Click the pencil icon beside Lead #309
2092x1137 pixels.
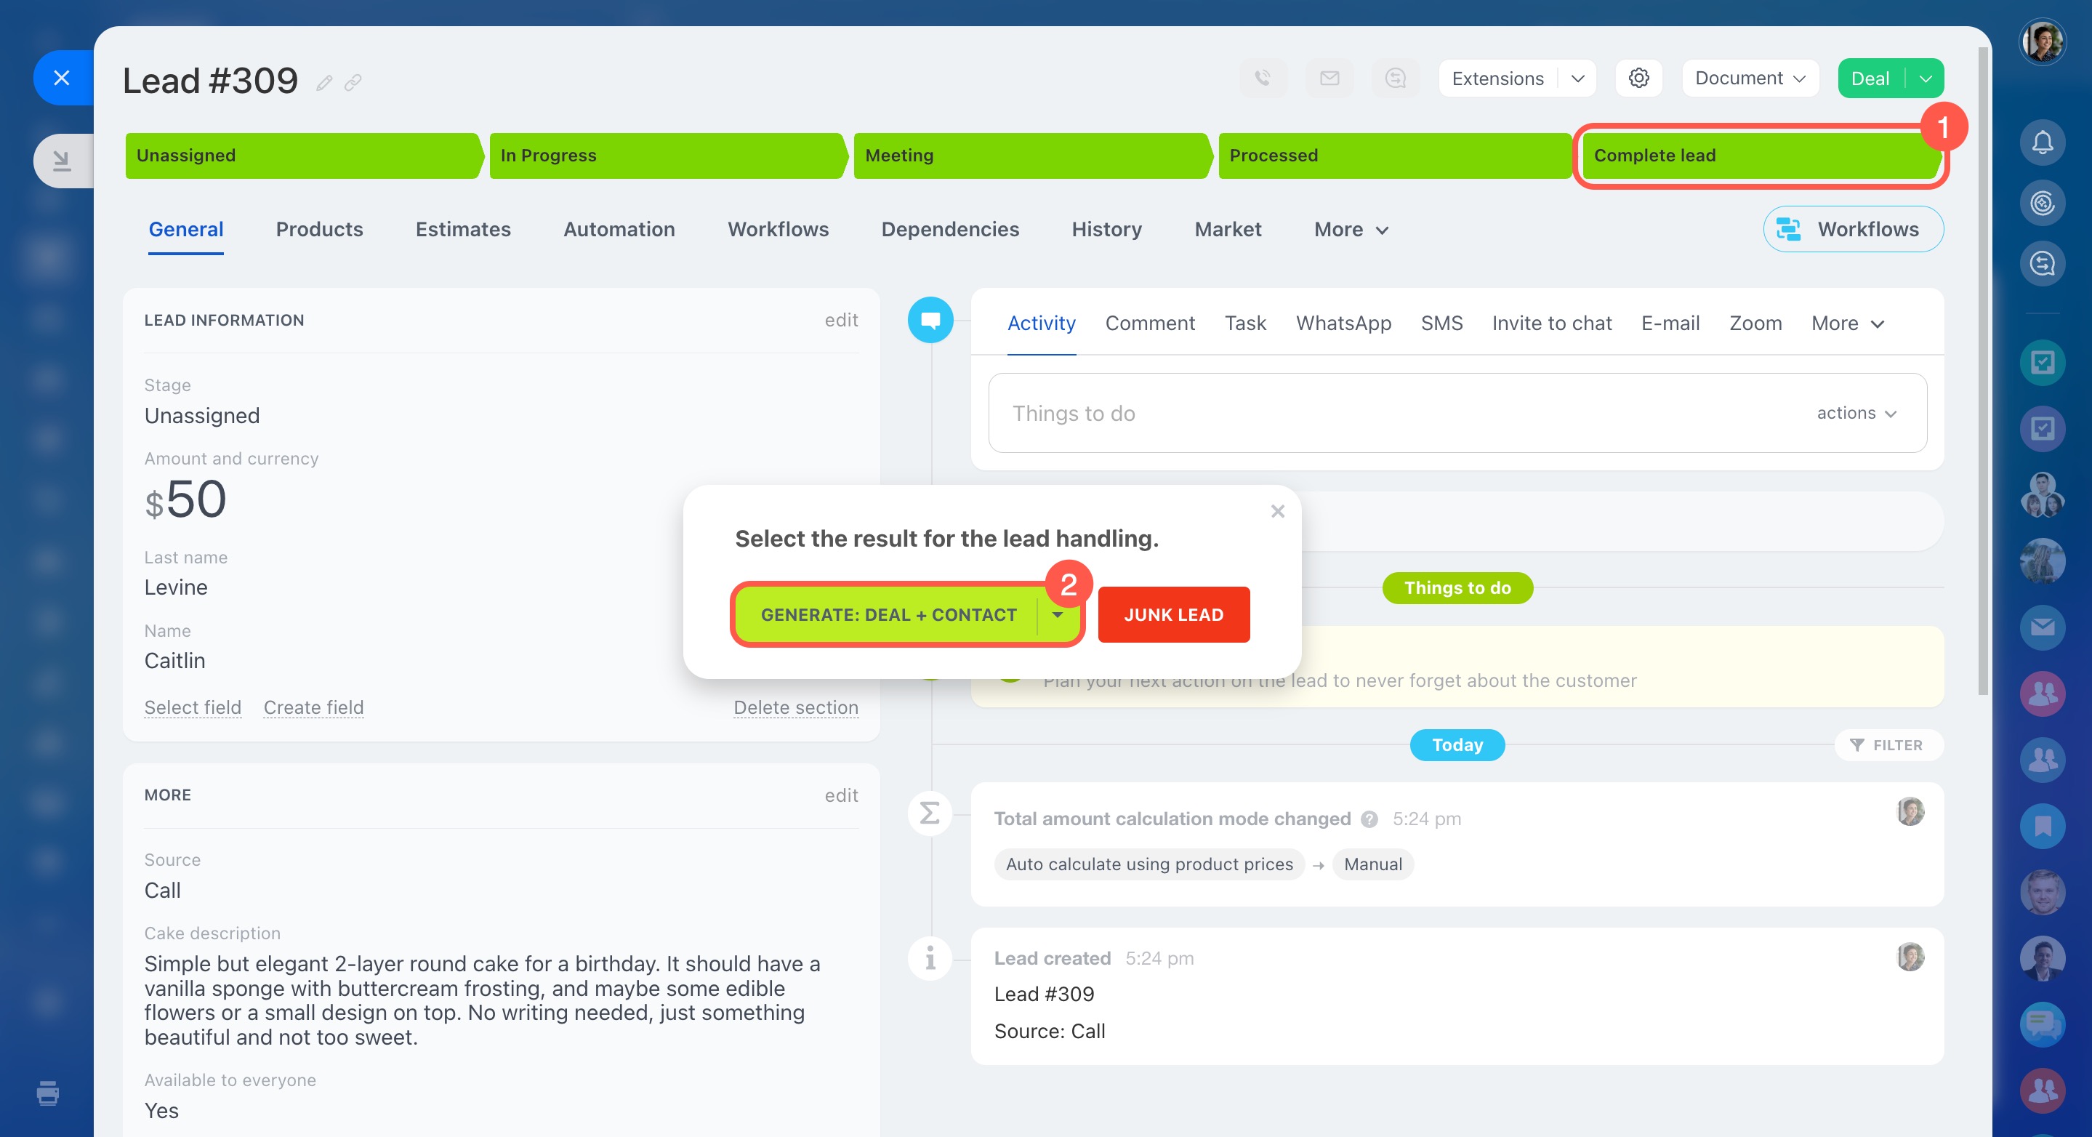click(x=324, y=83)
